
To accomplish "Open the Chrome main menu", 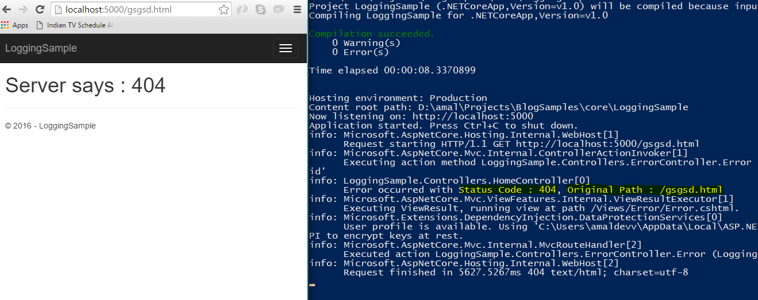I will point(297,10).
